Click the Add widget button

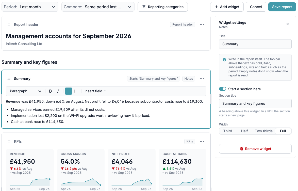[227, 7]
